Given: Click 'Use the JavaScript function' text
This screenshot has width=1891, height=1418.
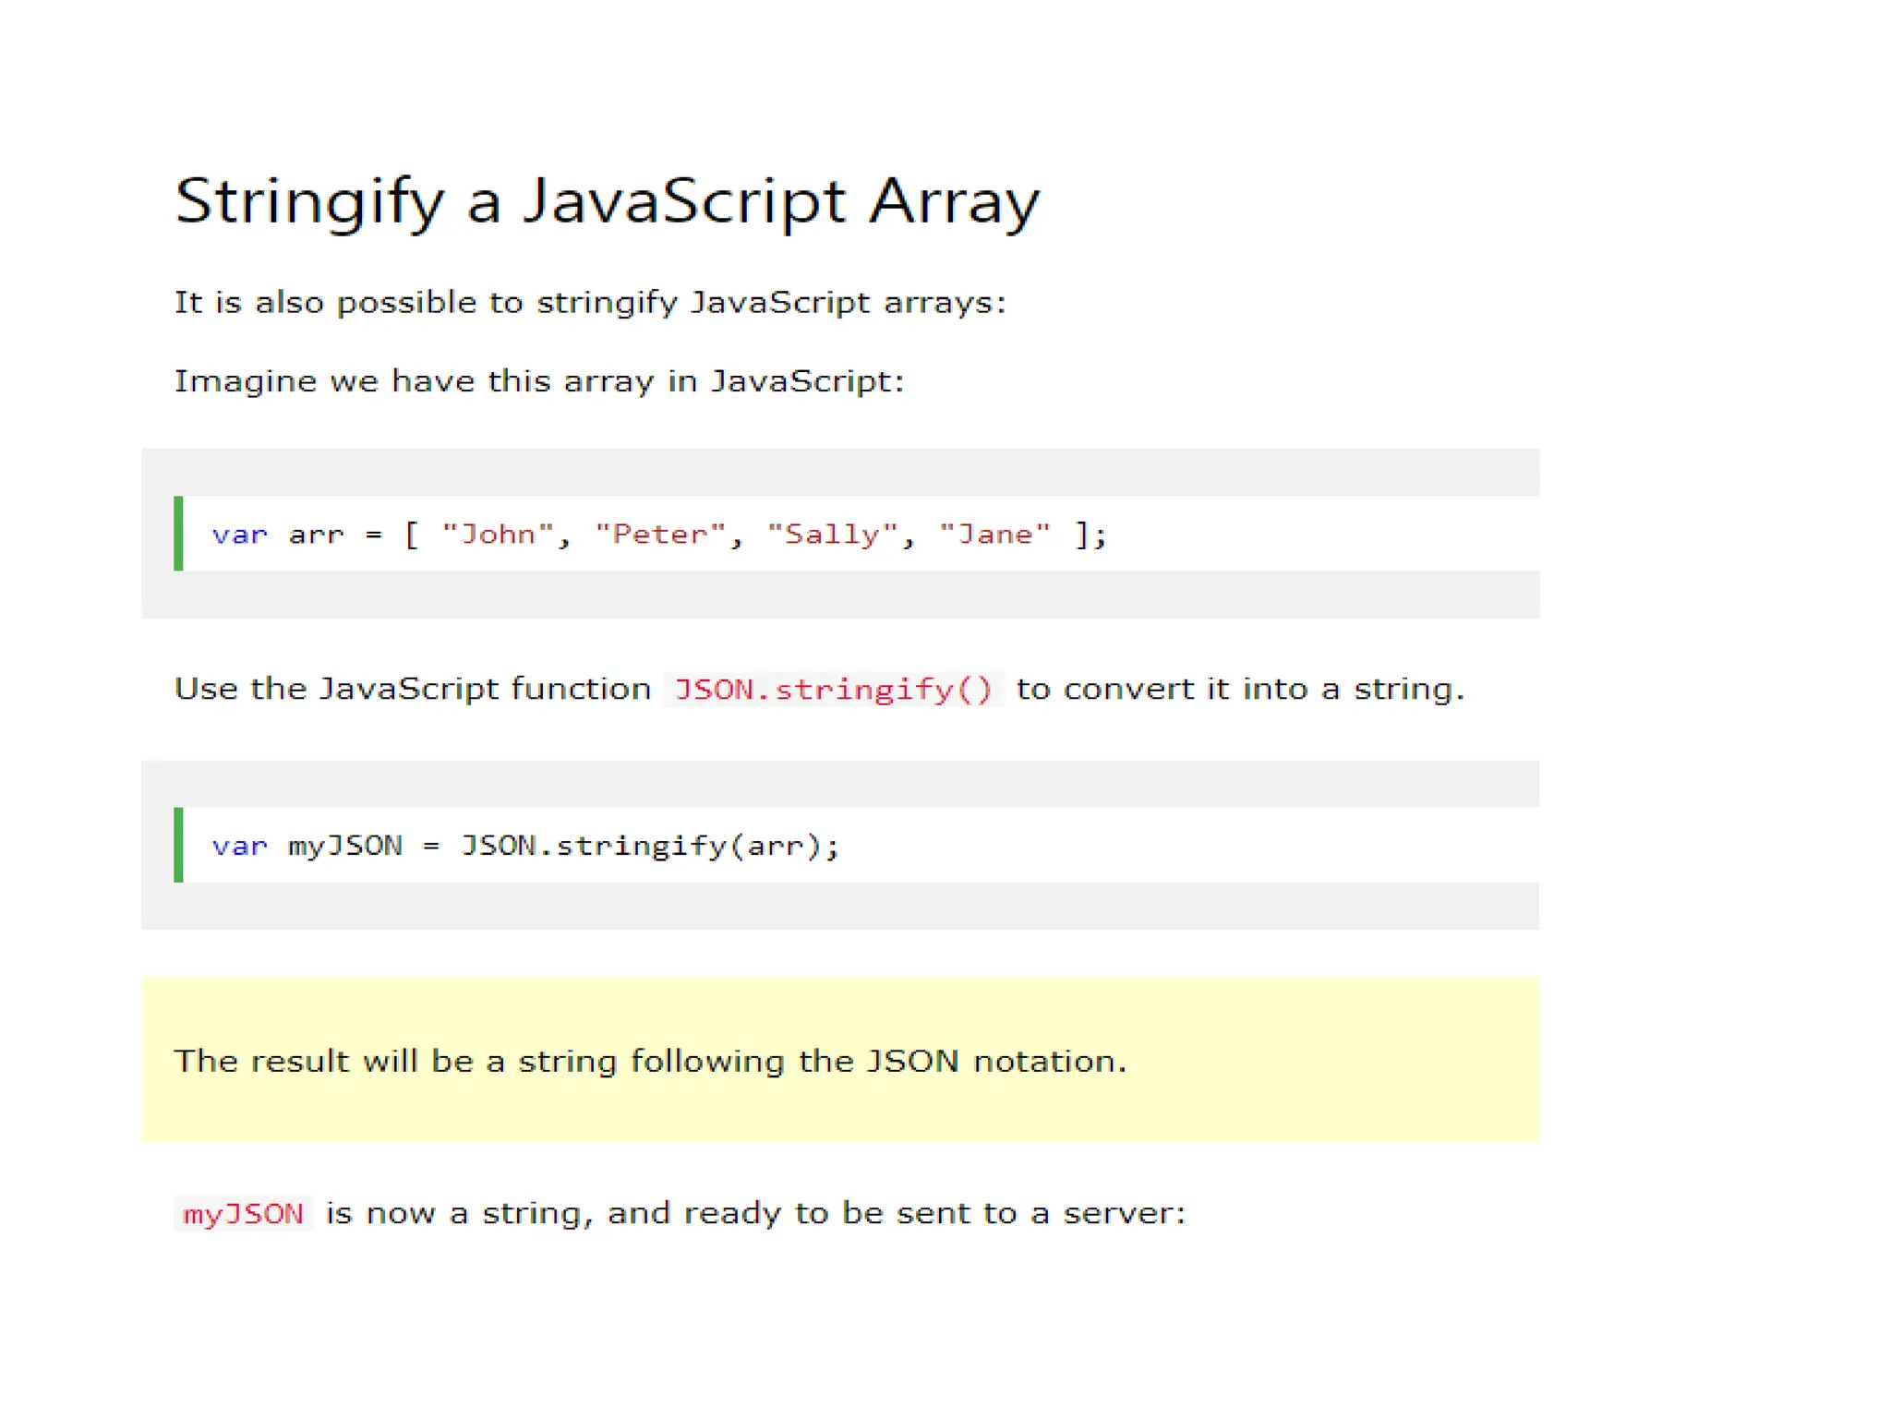Looking at the screenshot, I should (412, 689).
